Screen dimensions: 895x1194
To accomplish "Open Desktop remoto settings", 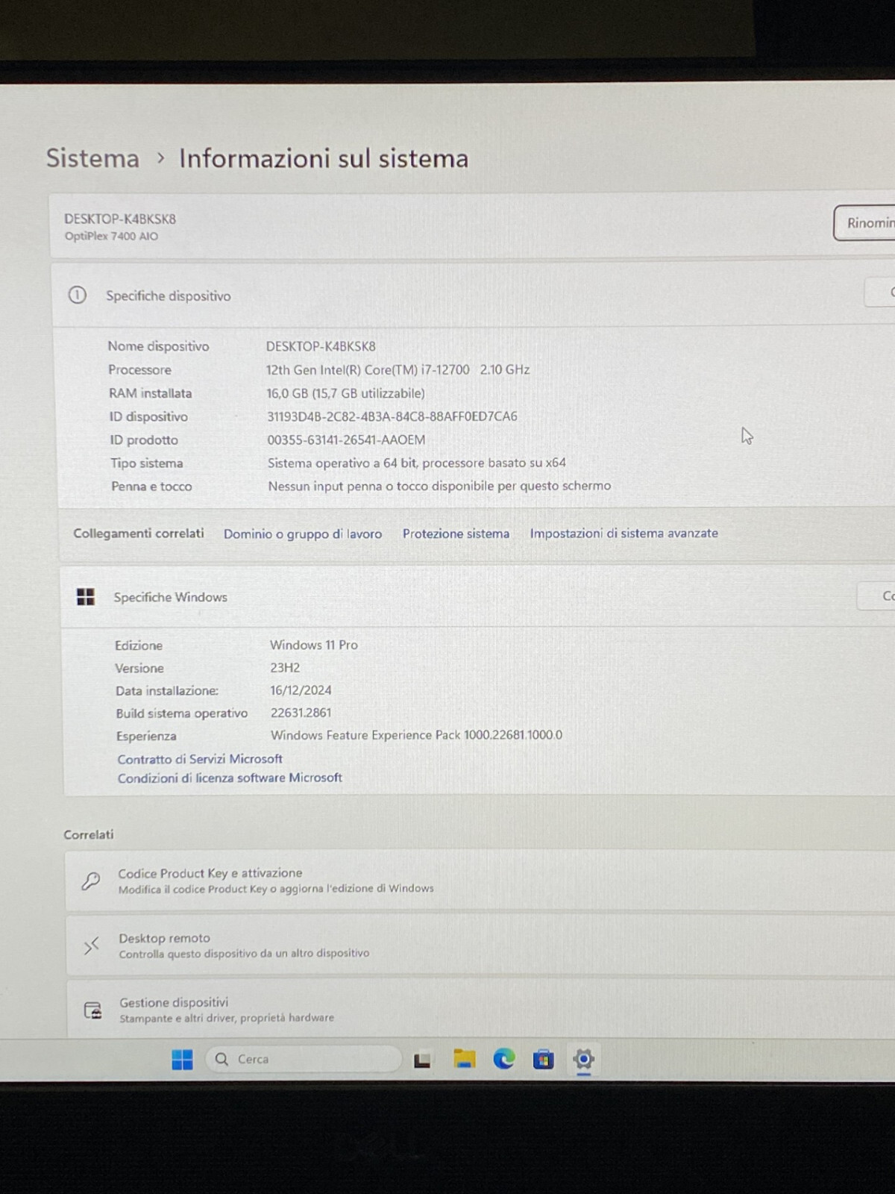I will click(480, 945).
